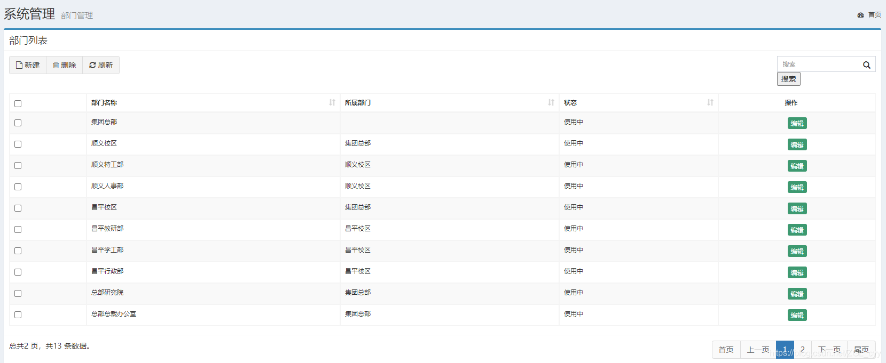Edit the 总部研究院 department

[x=797, y=294]
